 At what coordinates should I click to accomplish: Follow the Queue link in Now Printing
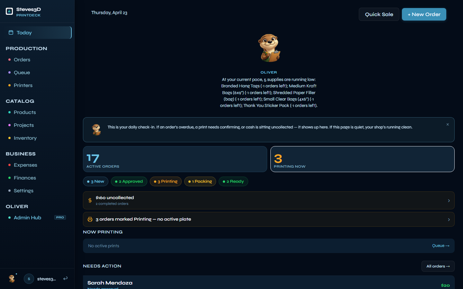click(x=440, y=246)
